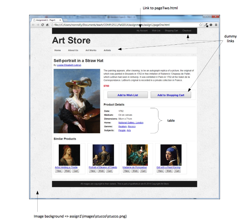Toggle the bookmark star for this page
Image resolution: width=250 pixels, height=220 pixels.
200,25
